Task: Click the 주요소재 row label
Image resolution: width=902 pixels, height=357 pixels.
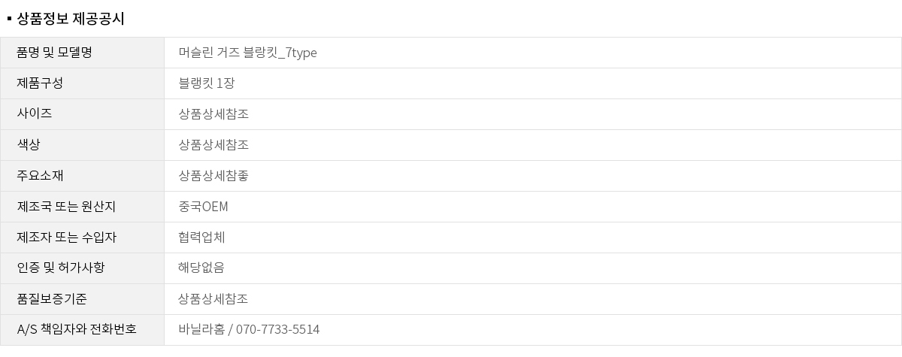Action: [x=40, y=176]
